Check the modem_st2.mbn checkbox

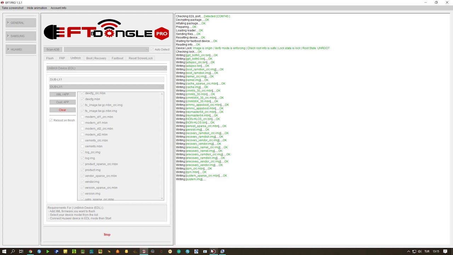pos(82,135)
